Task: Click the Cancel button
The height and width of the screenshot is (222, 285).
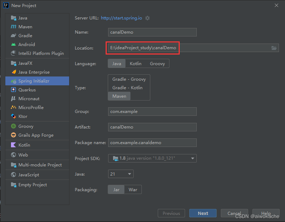Action: [234, 213]
